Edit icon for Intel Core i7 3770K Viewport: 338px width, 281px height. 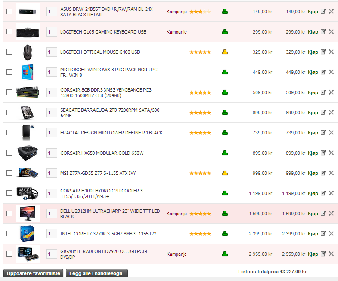[x=323, y=234]
